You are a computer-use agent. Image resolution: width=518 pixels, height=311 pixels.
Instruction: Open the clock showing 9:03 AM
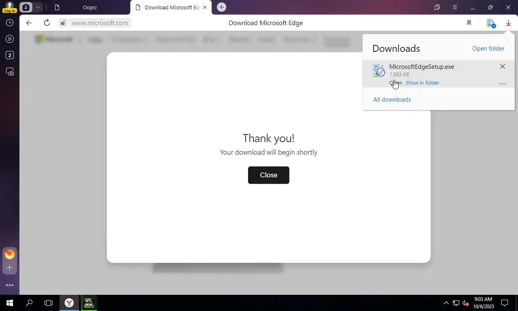tap(484, 303)
